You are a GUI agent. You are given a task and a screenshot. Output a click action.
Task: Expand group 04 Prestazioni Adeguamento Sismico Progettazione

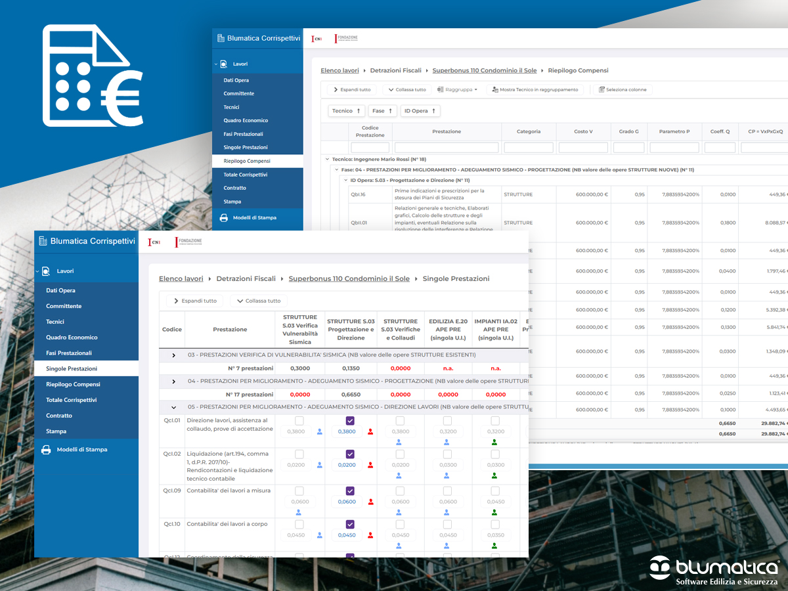click(173, 382)
